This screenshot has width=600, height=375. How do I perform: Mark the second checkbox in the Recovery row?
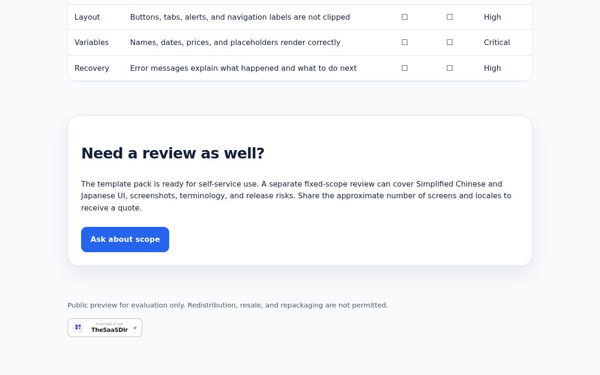[450, 68]
